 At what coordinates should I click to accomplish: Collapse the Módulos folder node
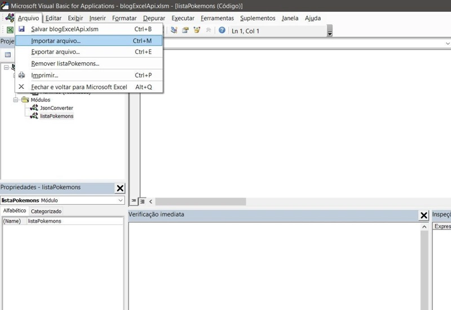pyautogui.click(x=16, y=100)
